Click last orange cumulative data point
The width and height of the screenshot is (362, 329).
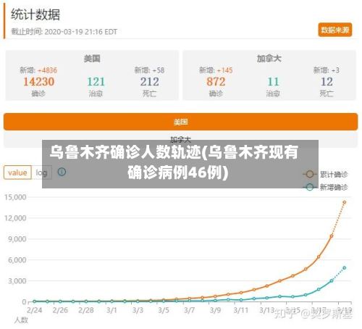click(x=345, y=202)
